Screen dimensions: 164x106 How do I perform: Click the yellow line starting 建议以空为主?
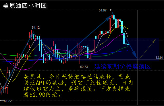pyautogui.click(x=77, y=89)
